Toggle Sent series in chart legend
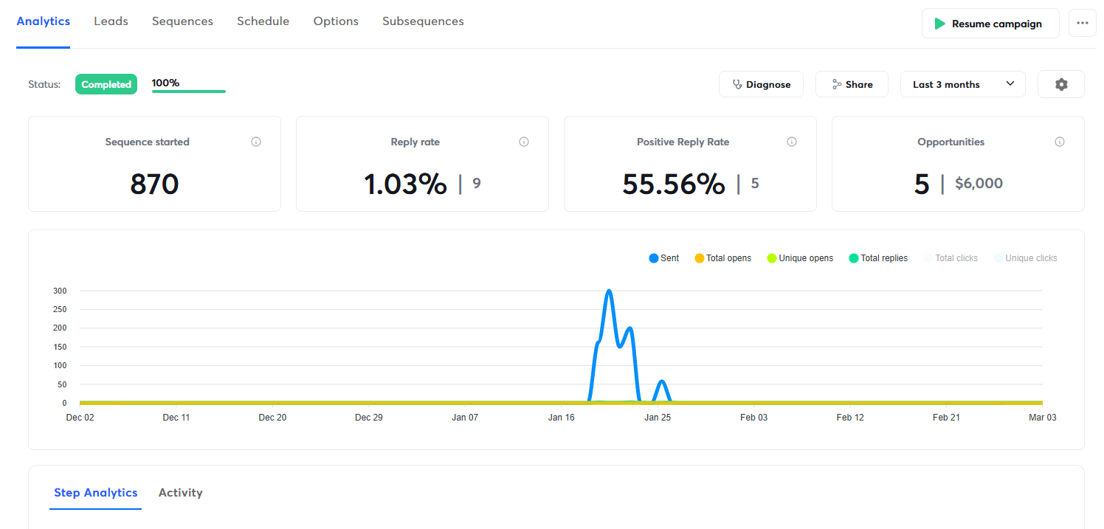Screen dimensions: 1104x529 (x=664, y=258)
